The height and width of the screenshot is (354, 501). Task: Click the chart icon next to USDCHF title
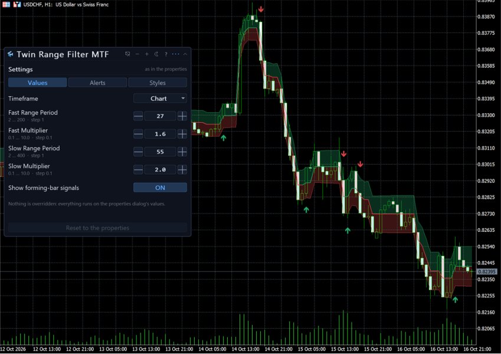[17, 5]
